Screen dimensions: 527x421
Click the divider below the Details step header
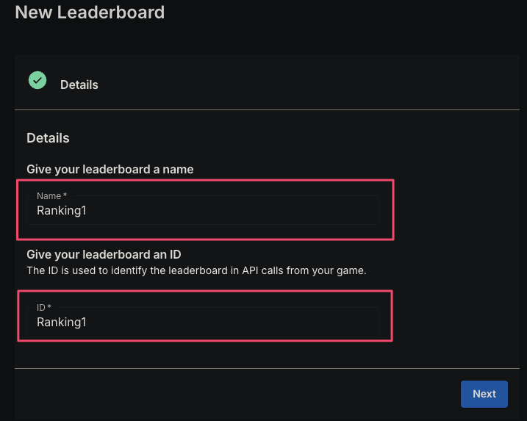tap(267, 110)
